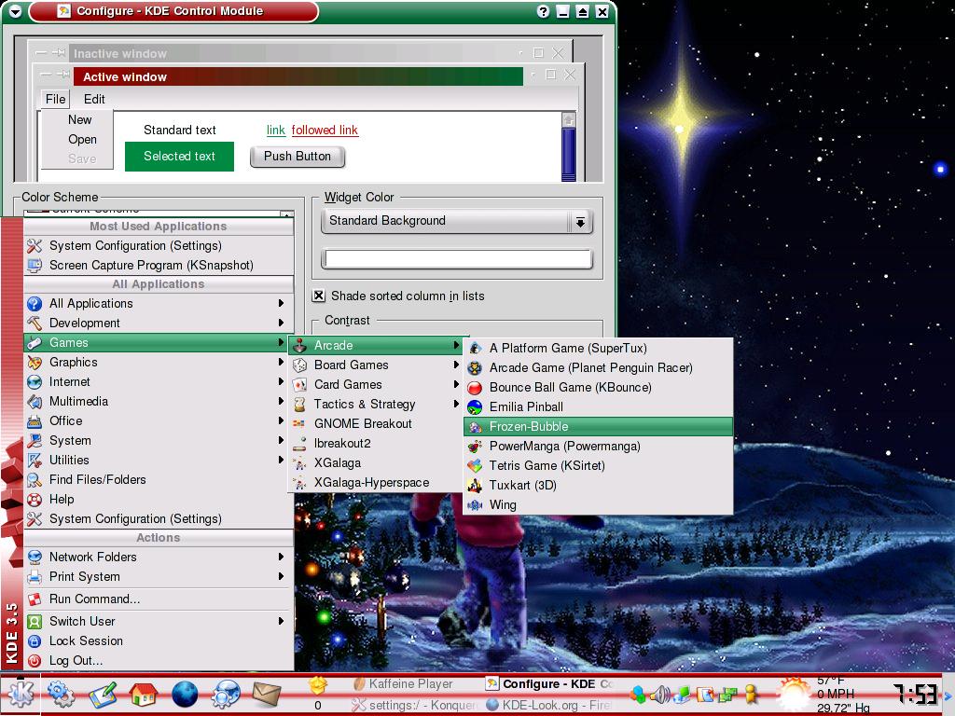
Task: Select the Games menu category
Action: 157,343
